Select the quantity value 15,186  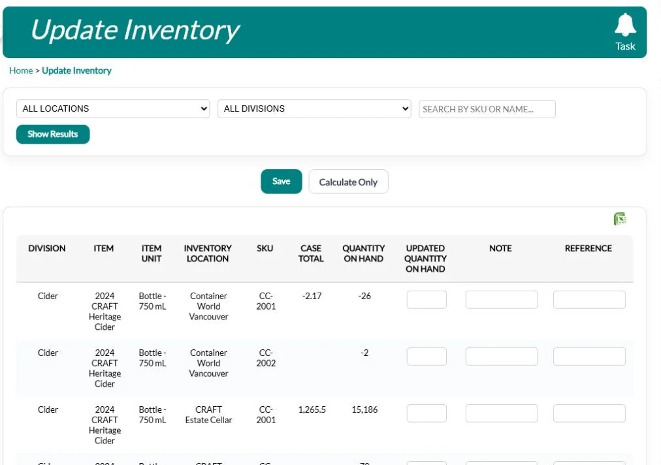(x=364, y=409)
